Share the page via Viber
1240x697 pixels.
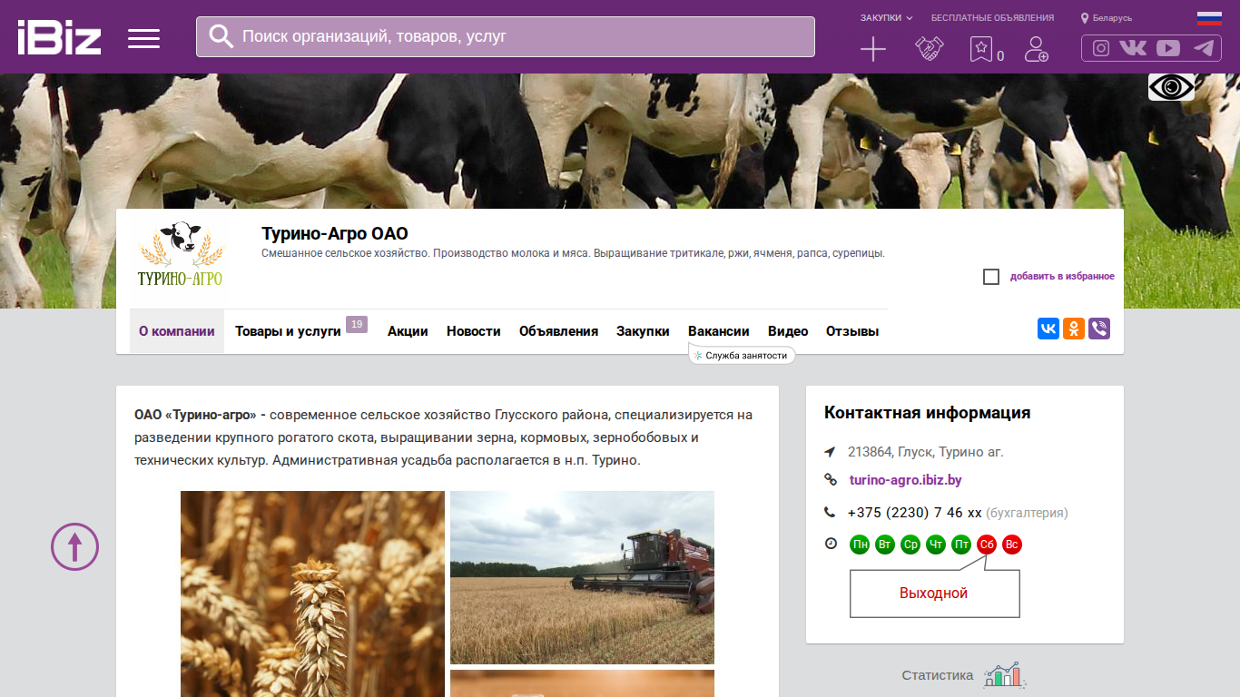coord(1099,329)
